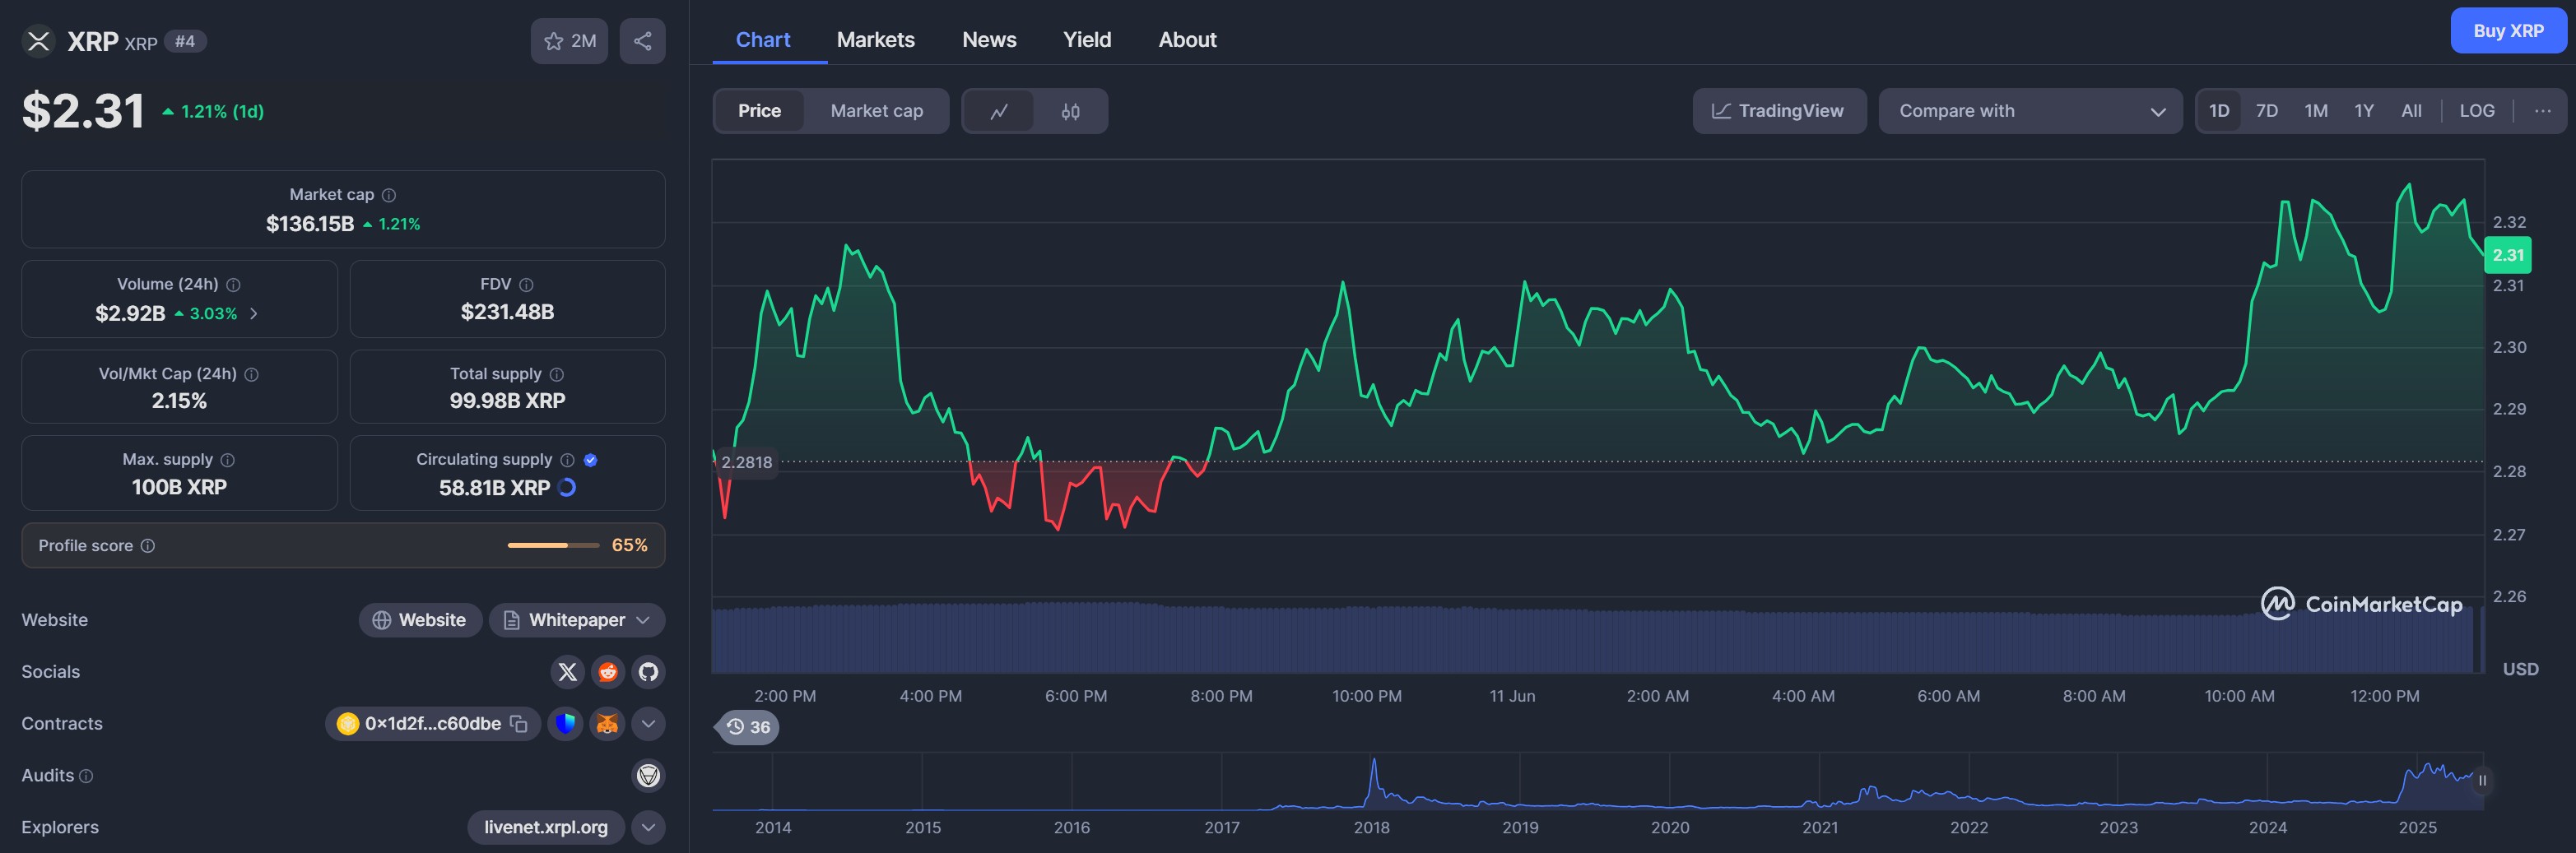
Task: Set chart range to 7D
Action: click(x=2266, y=111)
